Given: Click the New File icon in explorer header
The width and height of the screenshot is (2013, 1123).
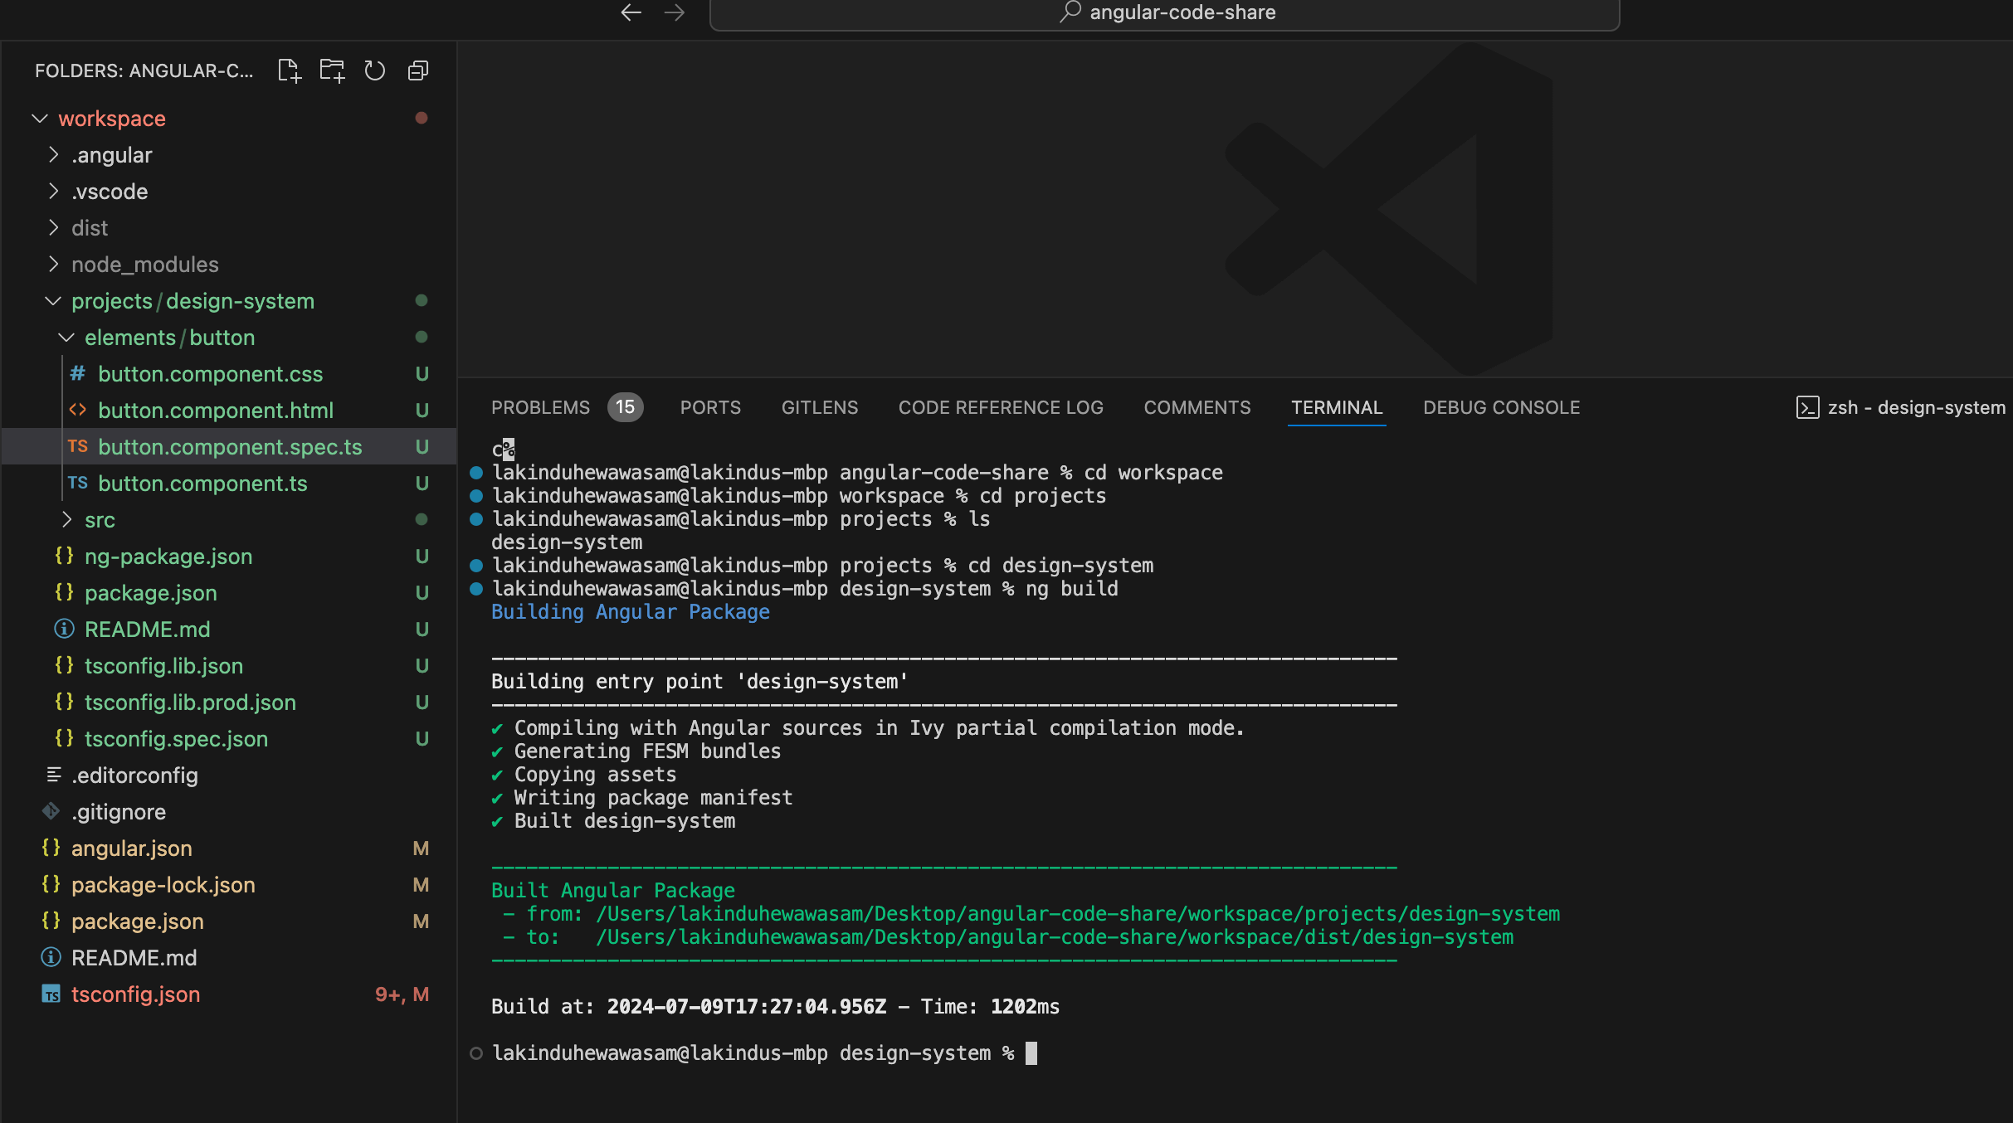Looking at the screenshot, I should (289, 70).
